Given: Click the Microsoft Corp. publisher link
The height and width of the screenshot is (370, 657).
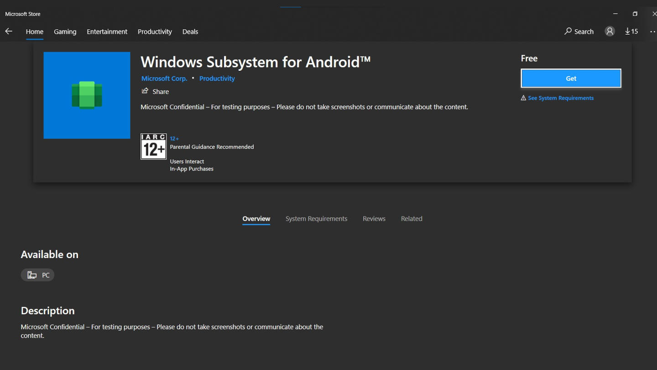Looking at the screenshot, I should click(164, 78).
